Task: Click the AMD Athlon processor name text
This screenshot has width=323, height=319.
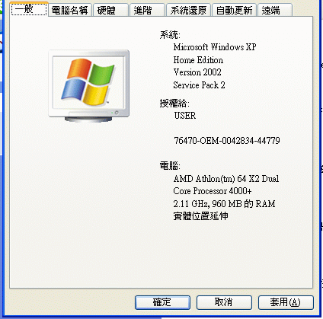Action: pyautogui.click(x=226, y=185)
